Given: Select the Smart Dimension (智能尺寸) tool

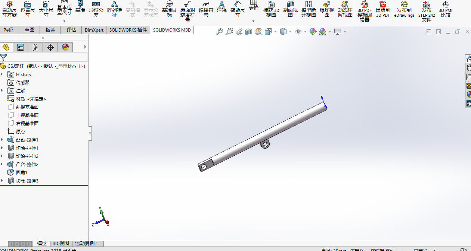Looking at the screenshot, I should click(238, 9).
